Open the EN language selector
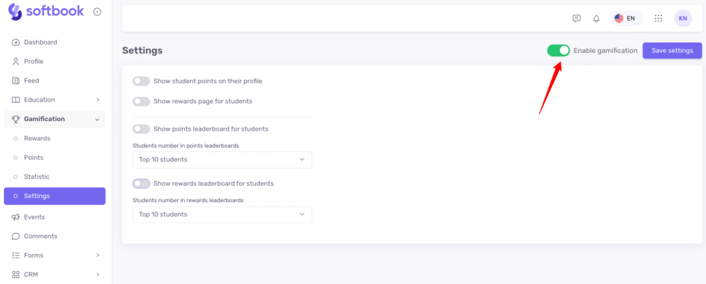Screen dimensions: 706x284 [625, 19]
